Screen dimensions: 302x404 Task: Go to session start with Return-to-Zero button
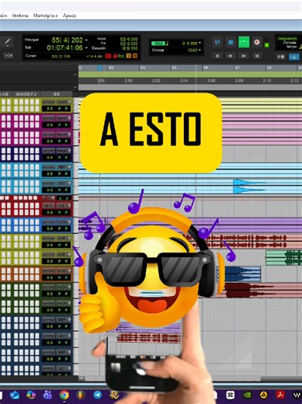[x=217, y=56]
